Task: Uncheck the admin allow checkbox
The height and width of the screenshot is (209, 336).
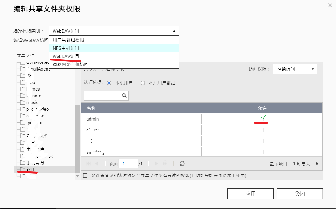Action: pos(262,118)
